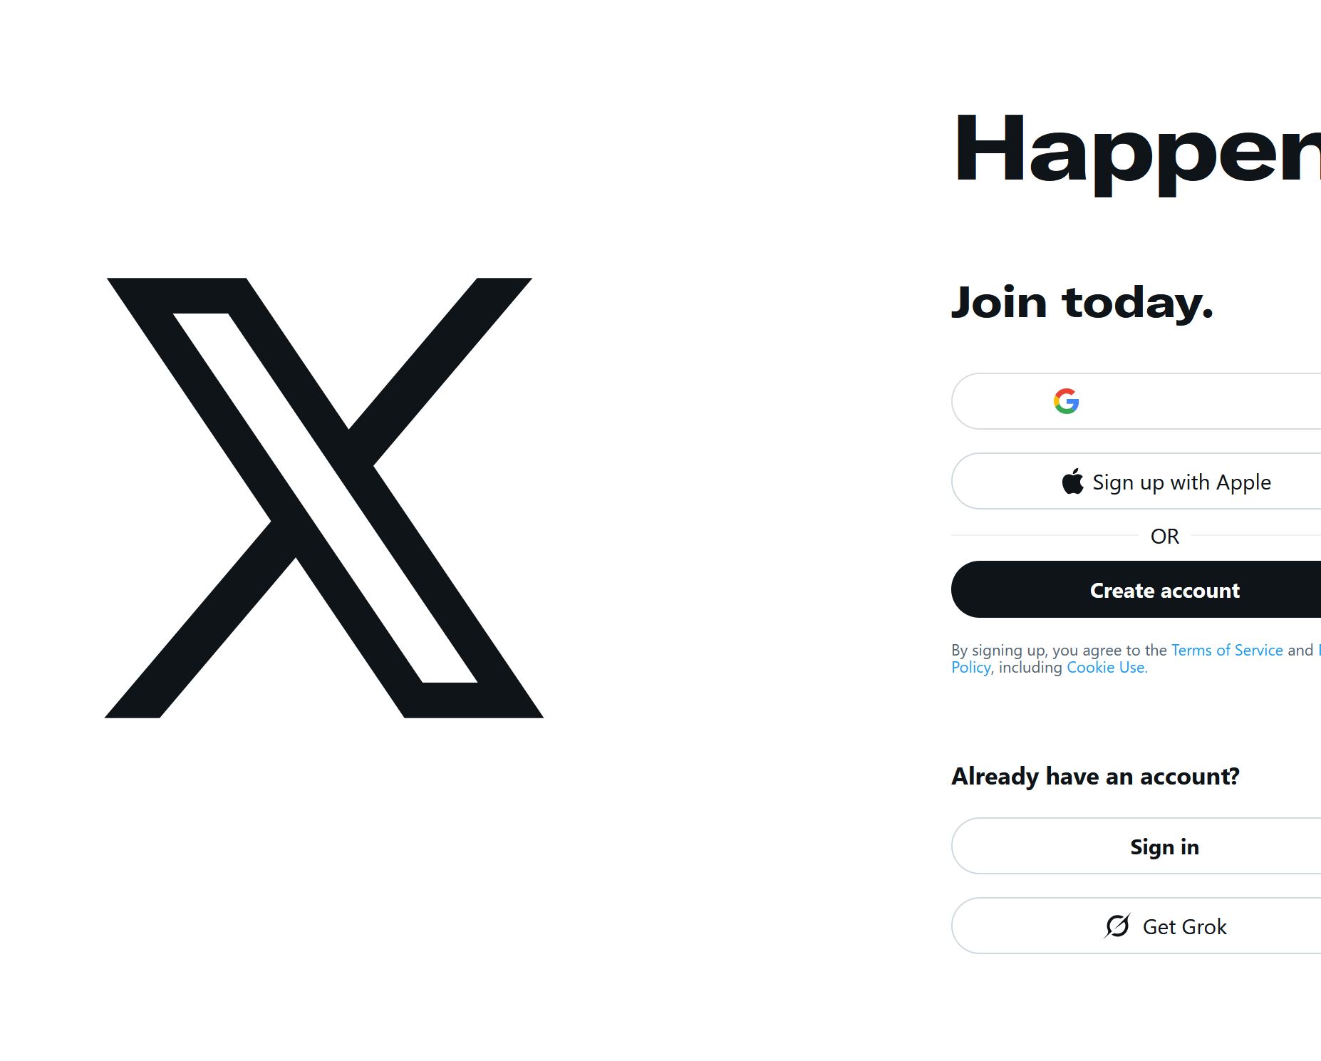Follow the Policy link
This screenshot has width=1321, height=1061.
(970, 668)
